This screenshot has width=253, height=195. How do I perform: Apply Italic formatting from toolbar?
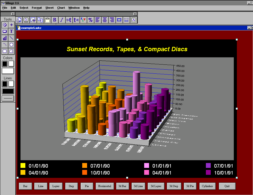62,20
